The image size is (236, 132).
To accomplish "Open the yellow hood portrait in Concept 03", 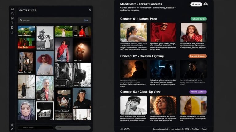I will (x=193, y=105).
